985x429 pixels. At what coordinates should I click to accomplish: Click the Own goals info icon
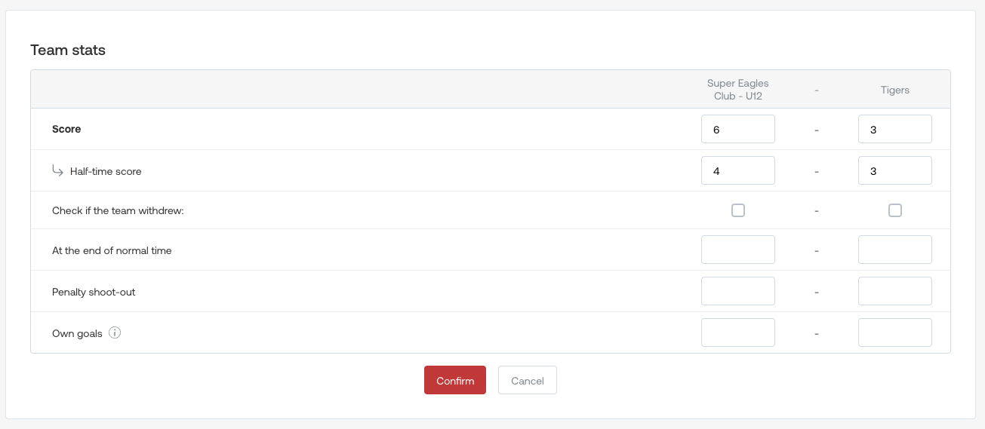pyautogui.click(x=115, y=332)
